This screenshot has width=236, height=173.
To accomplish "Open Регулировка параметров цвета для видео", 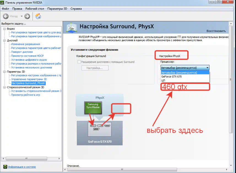I will 36,33.
